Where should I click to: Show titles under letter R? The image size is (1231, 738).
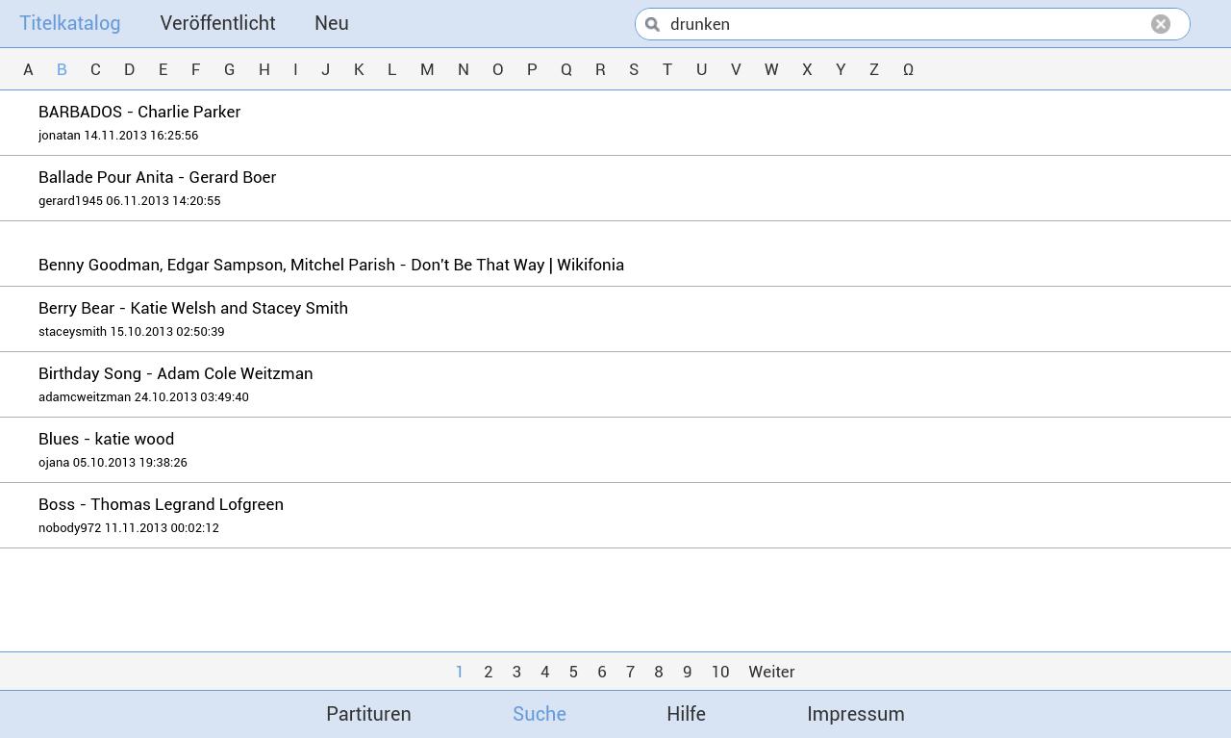click(600, 69)
